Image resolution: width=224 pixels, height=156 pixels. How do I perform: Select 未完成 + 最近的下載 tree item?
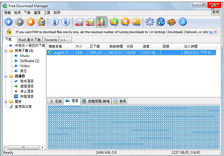click(30, 46)
